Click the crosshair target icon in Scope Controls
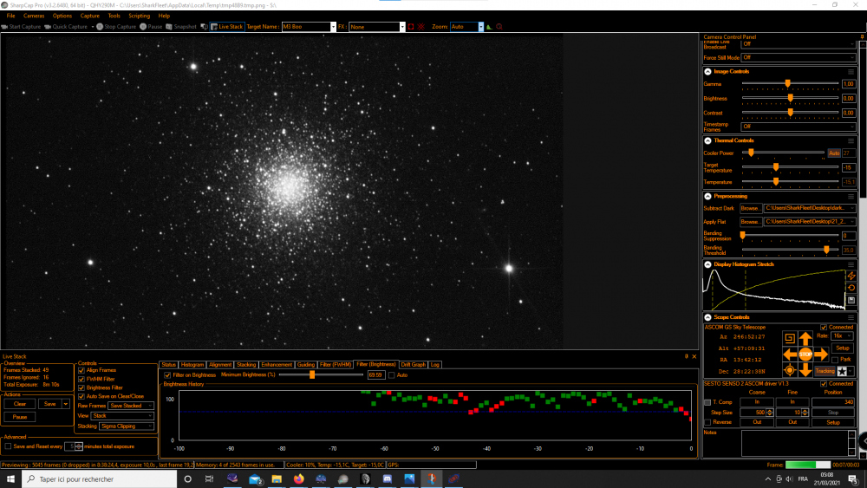867x488 pixels. (x=788, y=370)
